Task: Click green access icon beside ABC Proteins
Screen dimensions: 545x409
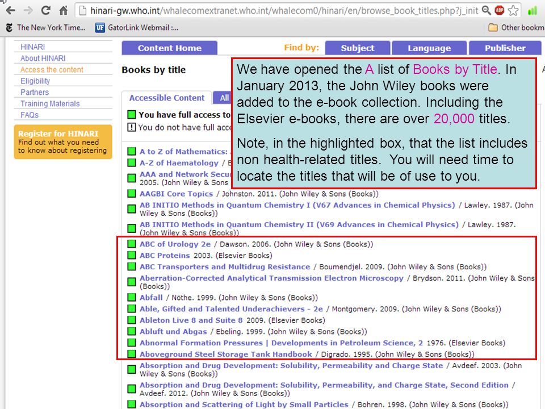Action: click(x=131, y=255)
